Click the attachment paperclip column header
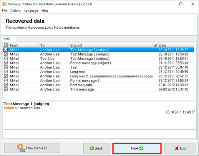This screenshot has width=199, height=156. (x=155, y=45)
